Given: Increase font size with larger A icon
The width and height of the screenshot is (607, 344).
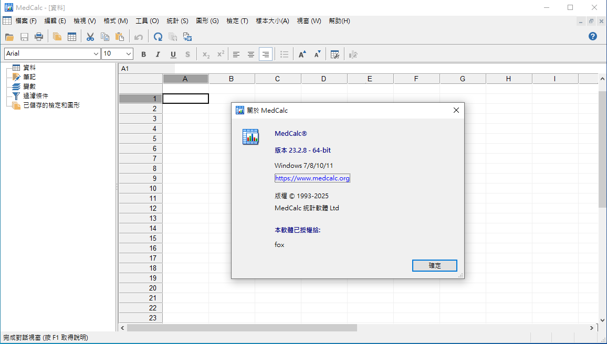Looking at the screenshot, I should click(302, 55).
